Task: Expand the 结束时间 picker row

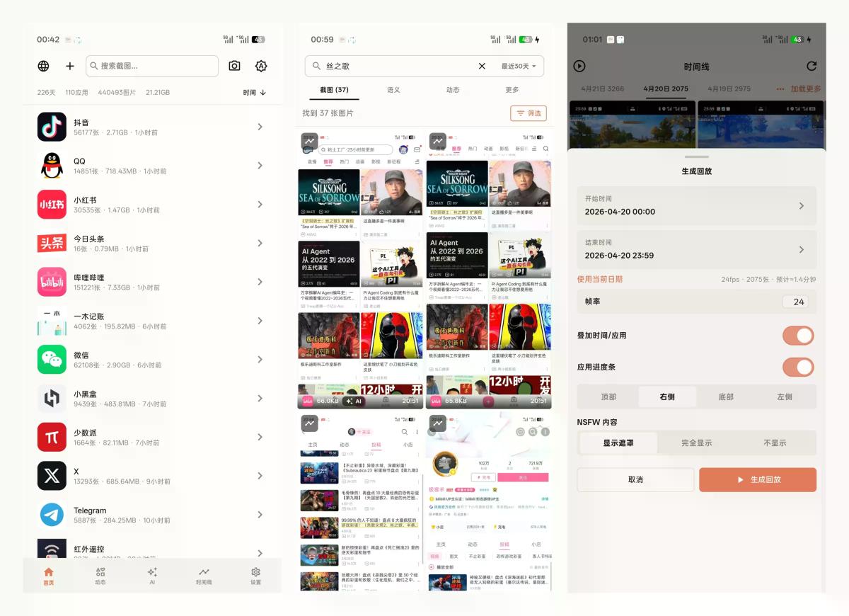Action: click(697, 249)
